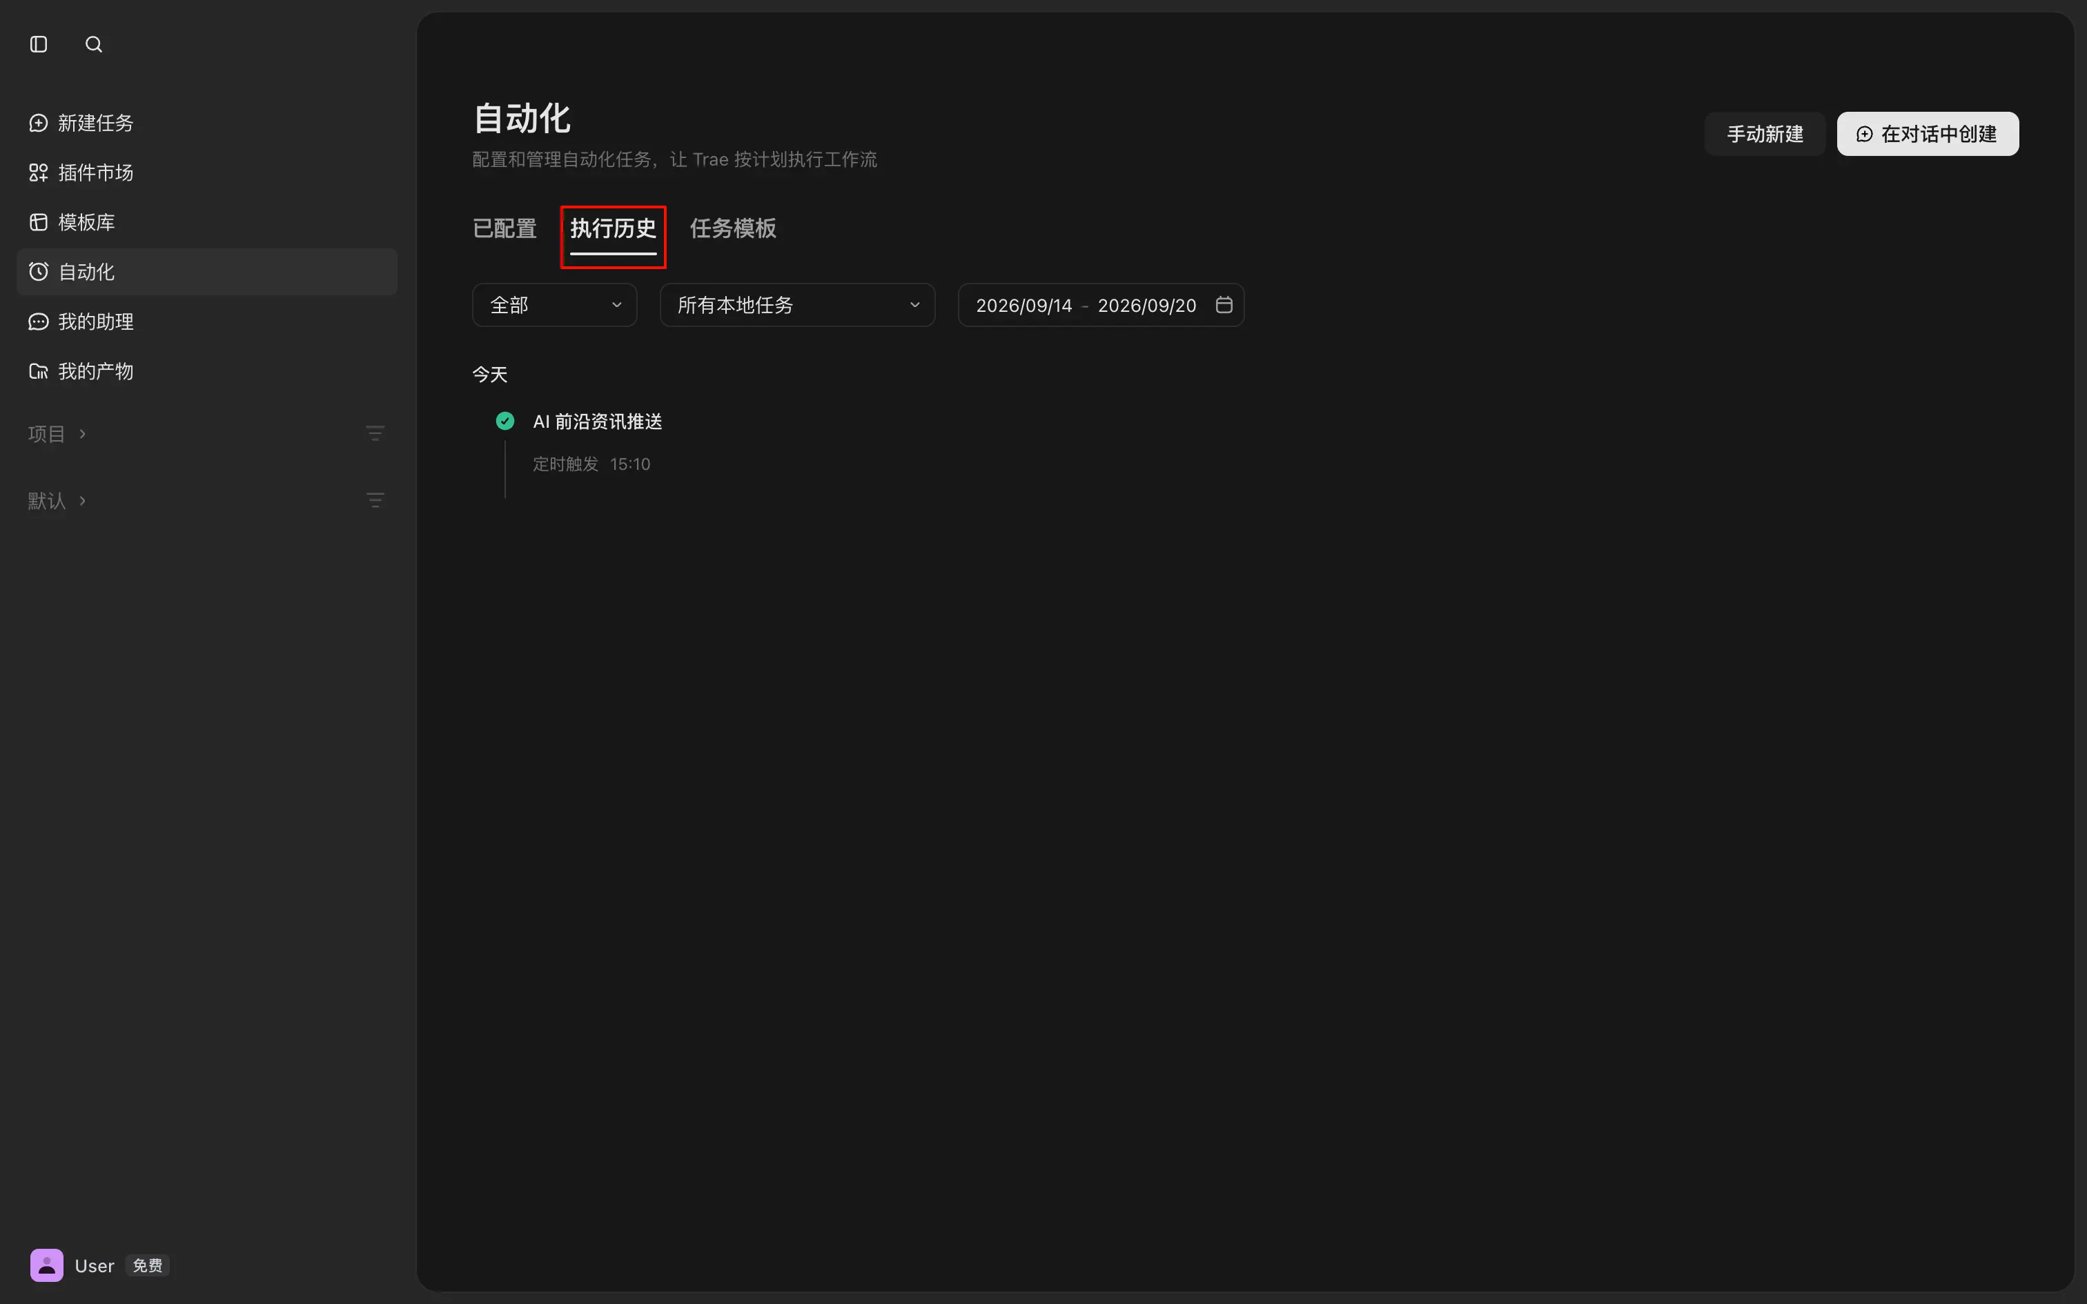2087x1304 pixels.
Task: Open the calendar icon in the date range
Action: (x=1224, y=304)
